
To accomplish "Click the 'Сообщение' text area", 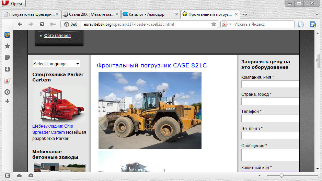I will (270, 155).
